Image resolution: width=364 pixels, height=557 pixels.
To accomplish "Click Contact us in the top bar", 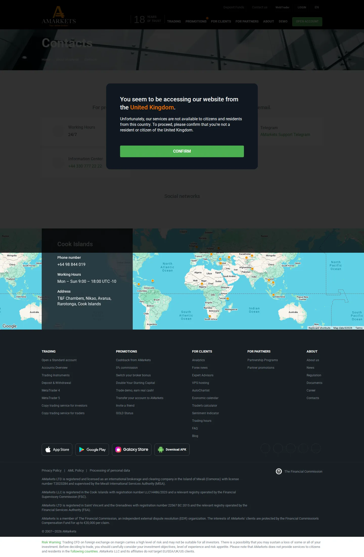I will click(x=260, y=7).
